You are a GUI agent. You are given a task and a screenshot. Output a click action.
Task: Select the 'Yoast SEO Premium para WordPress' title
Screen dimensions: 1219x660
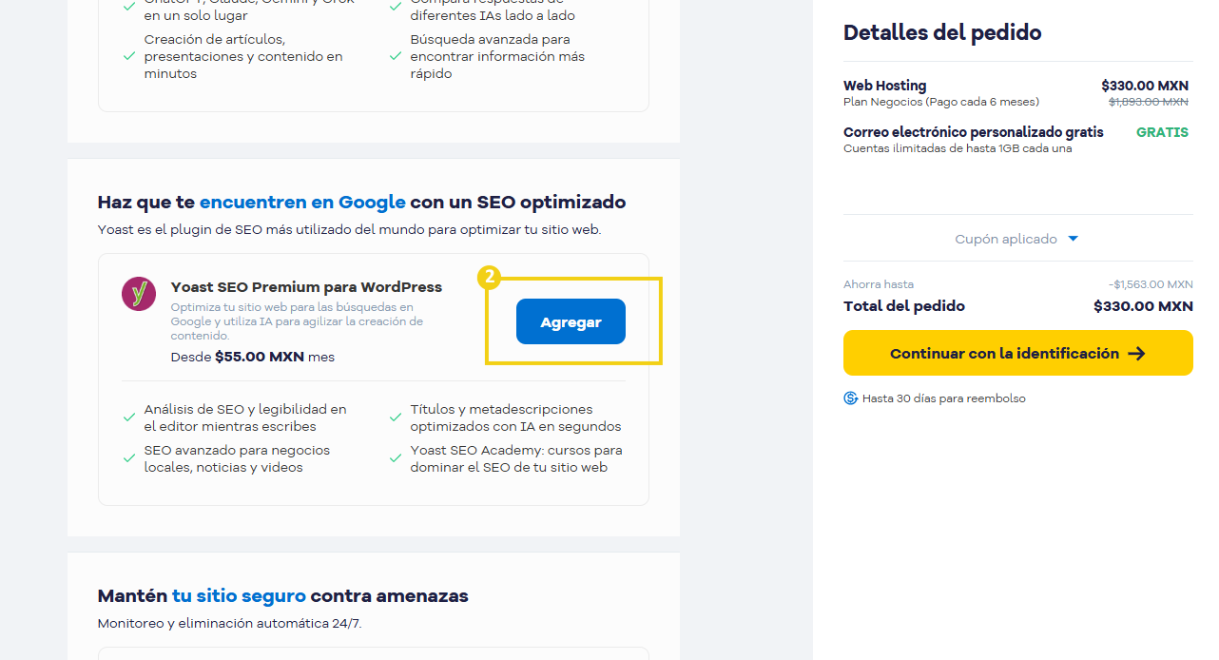point(306,287)
